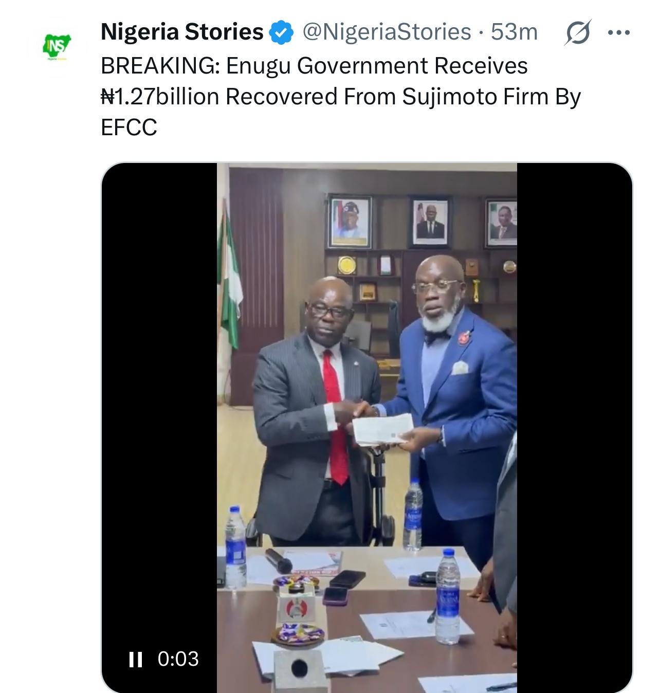Image resolution: width=660 pixels, height=693 pixels.
Task: Pause the playing video
Action: tap(136, 659)
